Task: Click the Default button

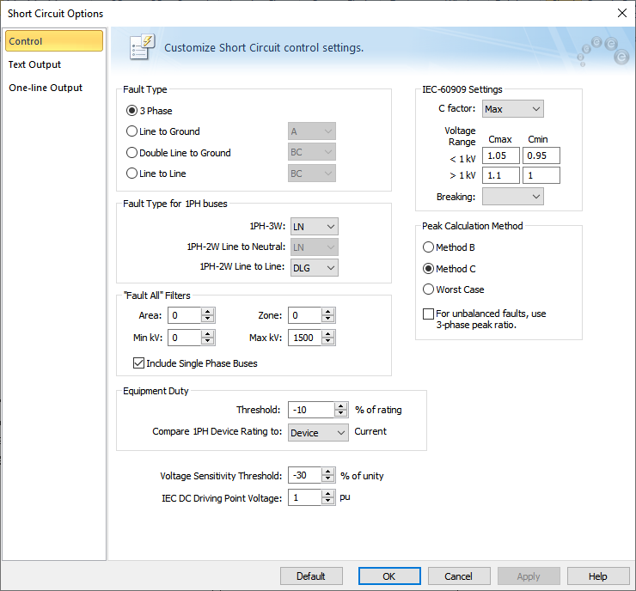Action: point(310,576)
